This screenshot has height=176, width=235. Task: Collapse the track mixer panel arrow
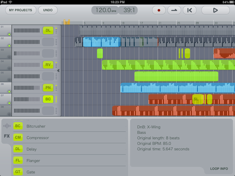point(59,71)
